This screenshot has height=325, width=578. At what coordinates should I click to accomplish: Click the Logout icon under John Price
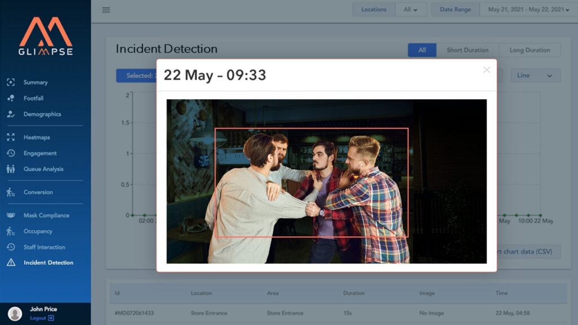pyautogui.click(x=51, y=318)
